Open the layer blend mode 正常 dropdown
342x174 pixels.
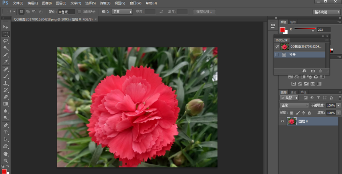click(294, 105)
